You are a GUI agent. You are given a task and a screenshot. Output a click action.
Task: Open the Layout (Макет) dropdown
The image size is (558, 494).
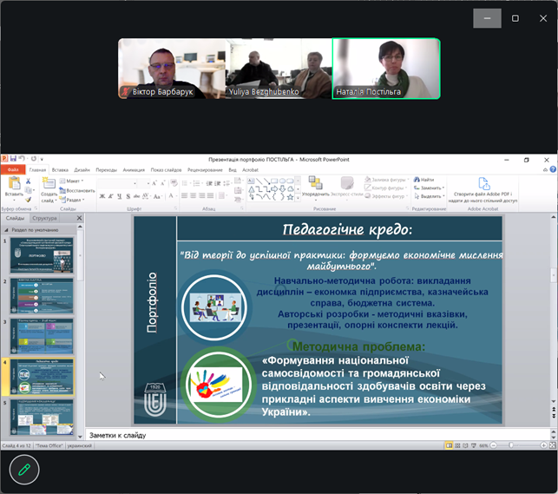(71, 181)
